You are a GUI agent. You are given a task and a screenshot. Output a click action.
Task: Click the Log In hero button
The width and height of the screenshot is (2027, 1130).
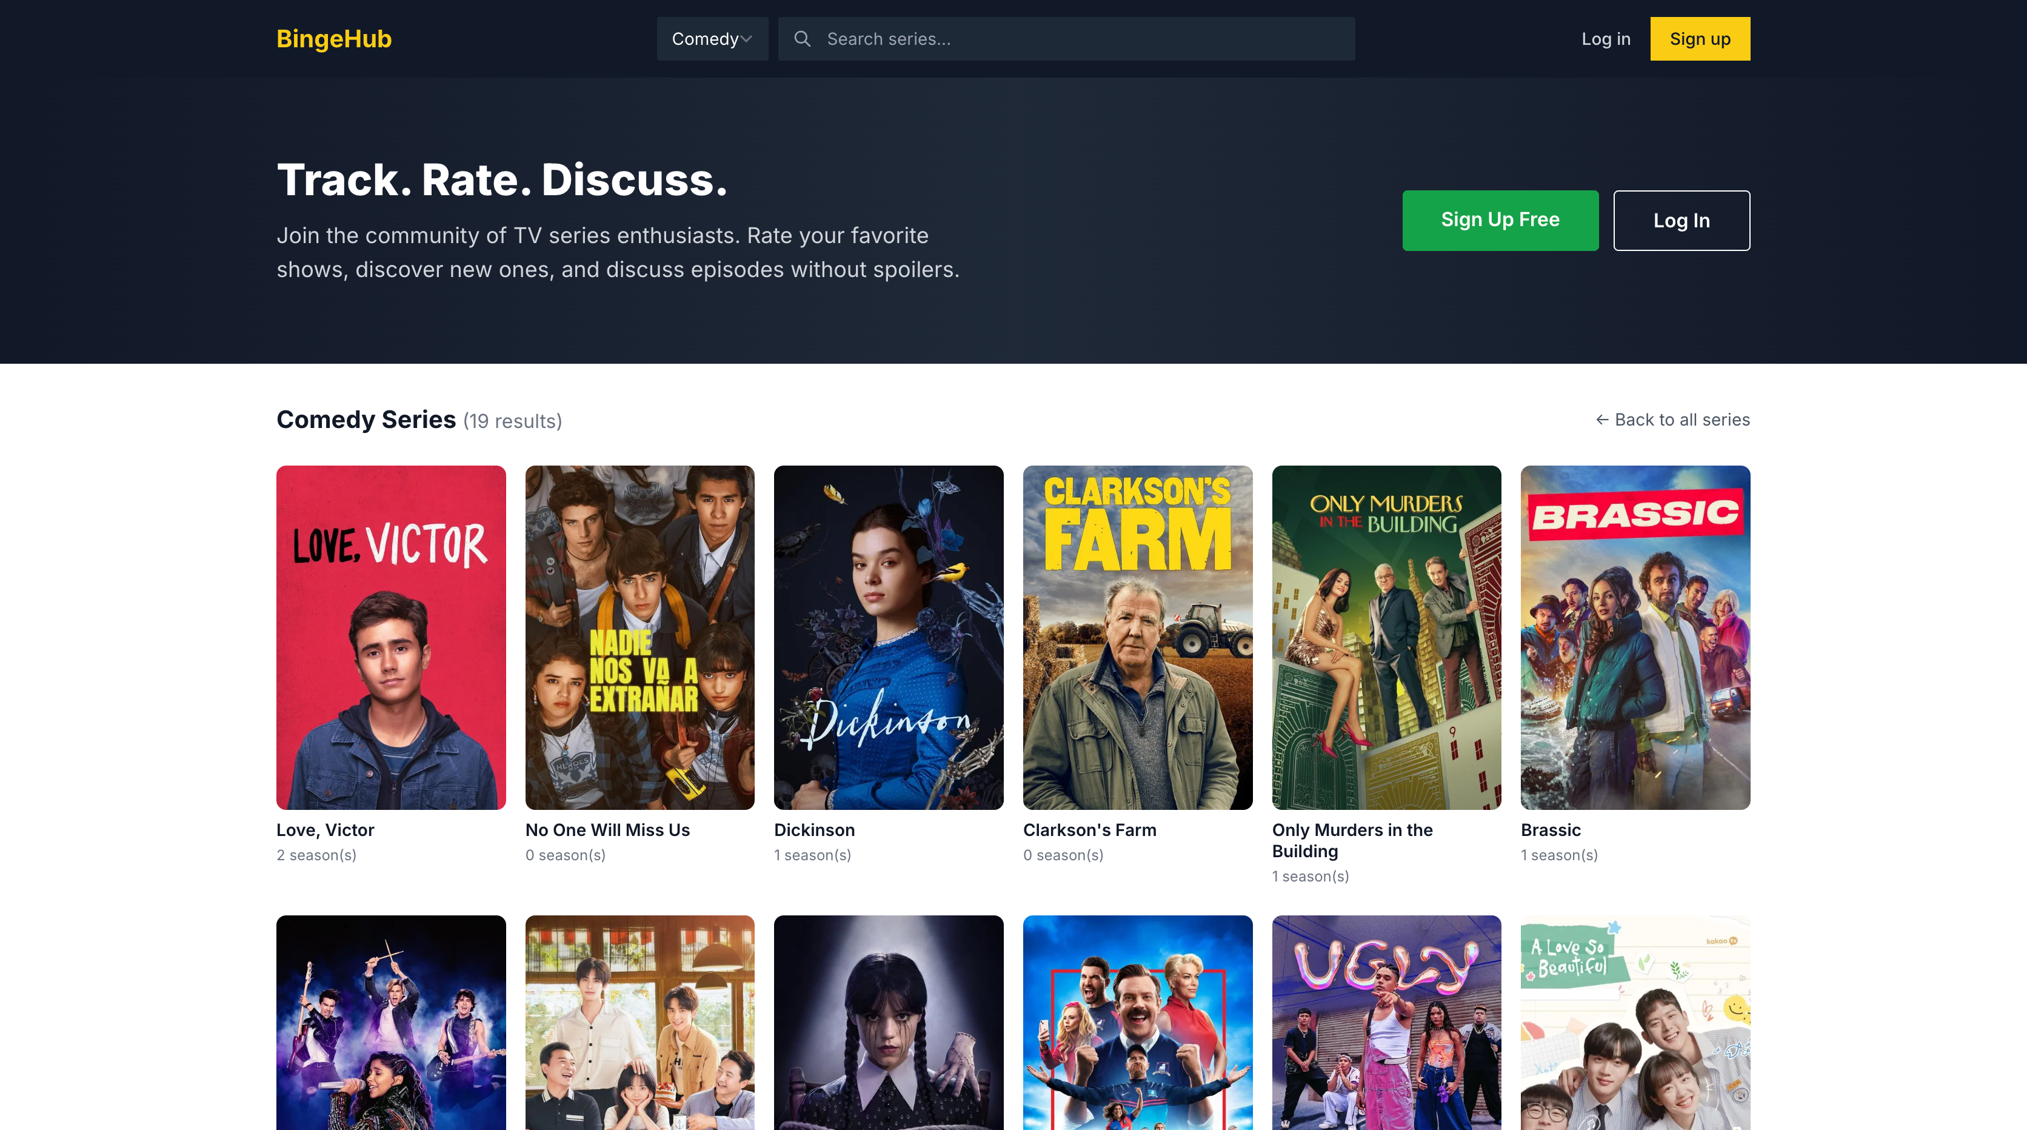1681,220
